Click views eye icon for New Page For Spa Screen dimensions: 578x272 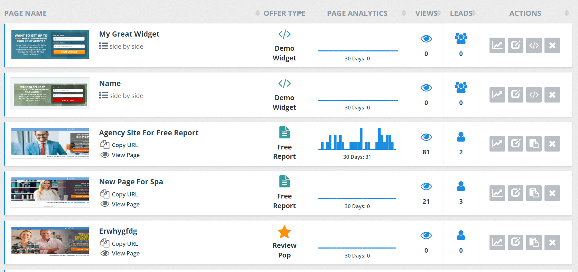(426, 186)
